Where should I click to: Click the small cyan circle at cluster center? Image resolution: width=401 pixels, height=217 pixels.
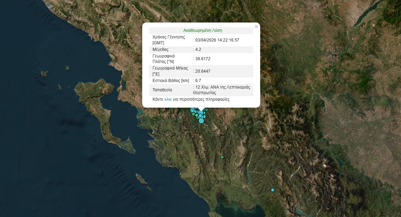click(200, 115)
